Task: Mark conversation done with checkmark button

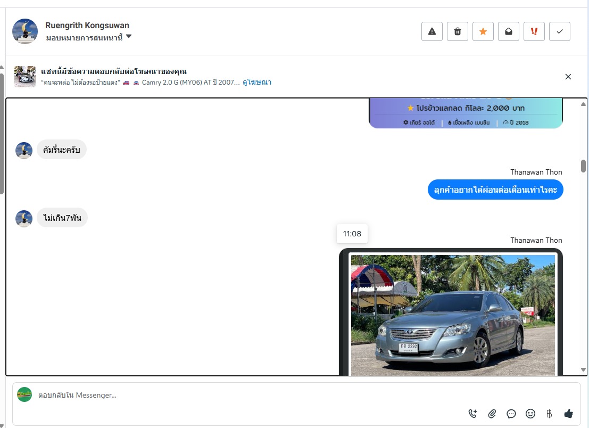Action: [559, 31]
